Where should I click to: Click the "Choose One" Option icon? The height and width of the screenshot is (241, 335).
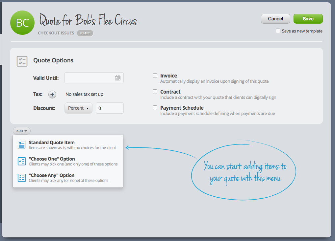(x=22, y=161)
